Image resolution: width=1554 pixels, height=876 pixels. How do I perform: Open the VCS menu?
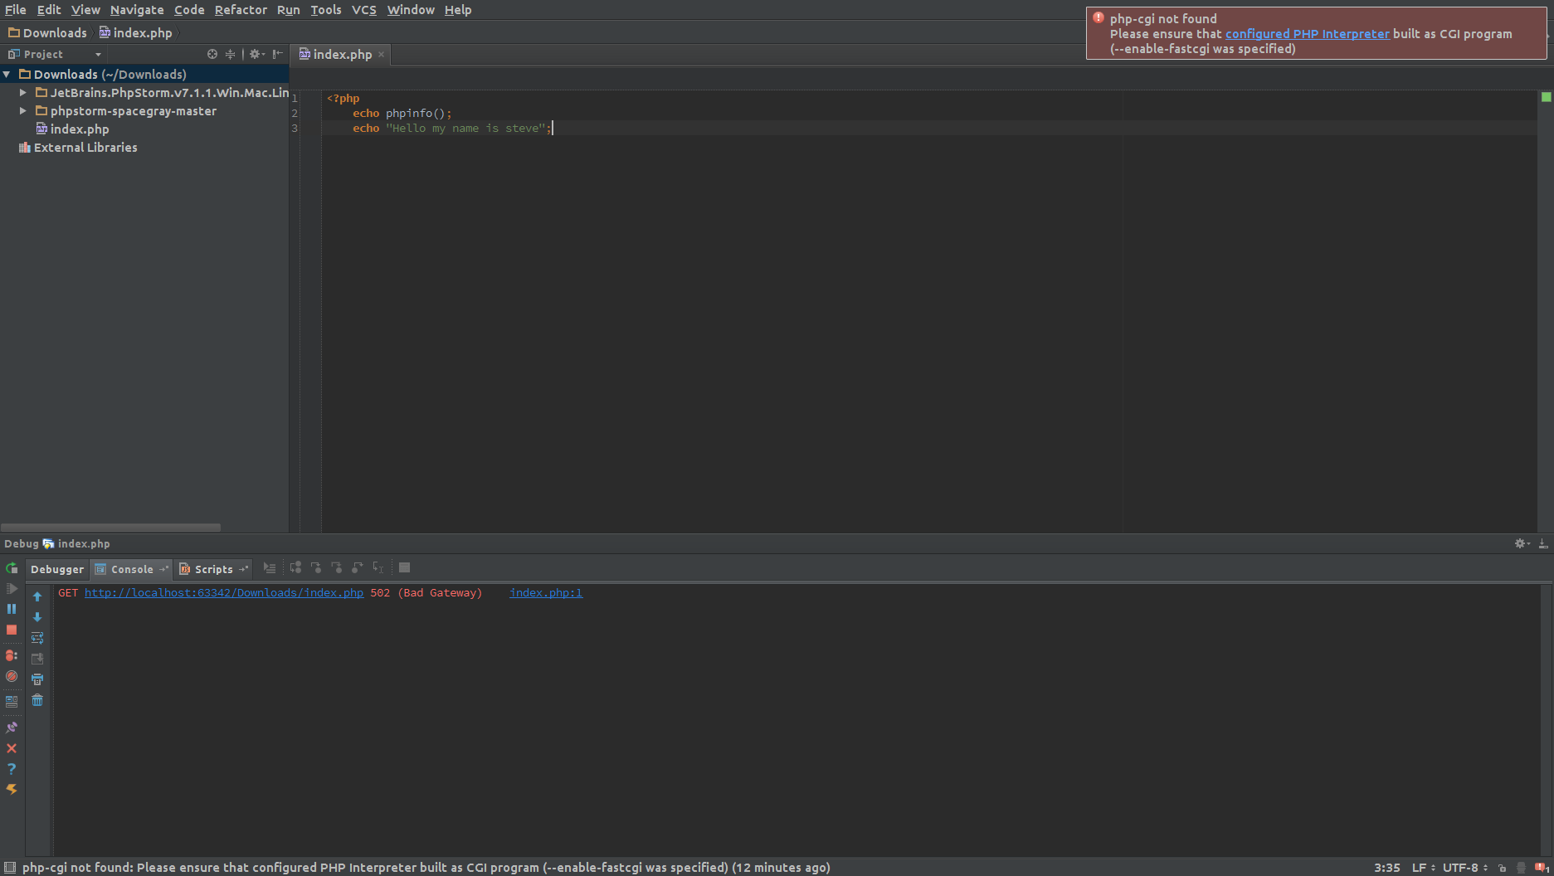coord(364,10)
